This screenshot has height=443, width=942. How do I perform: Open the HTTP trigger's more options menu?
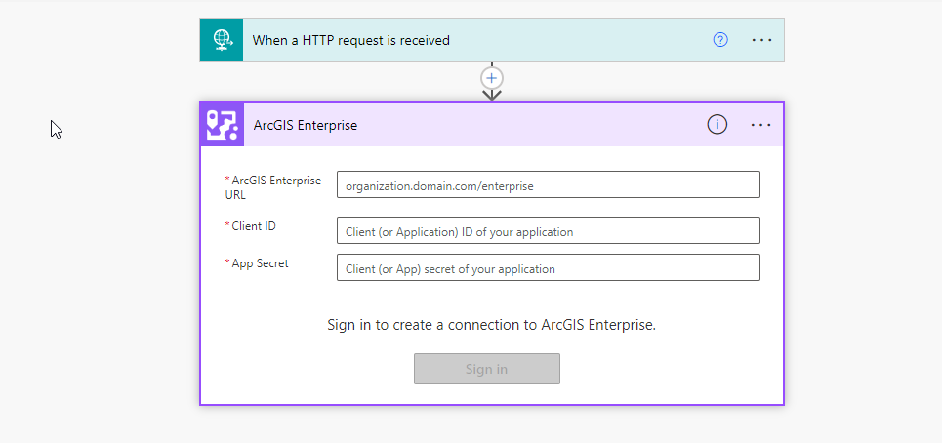click(x=761, y=40)
